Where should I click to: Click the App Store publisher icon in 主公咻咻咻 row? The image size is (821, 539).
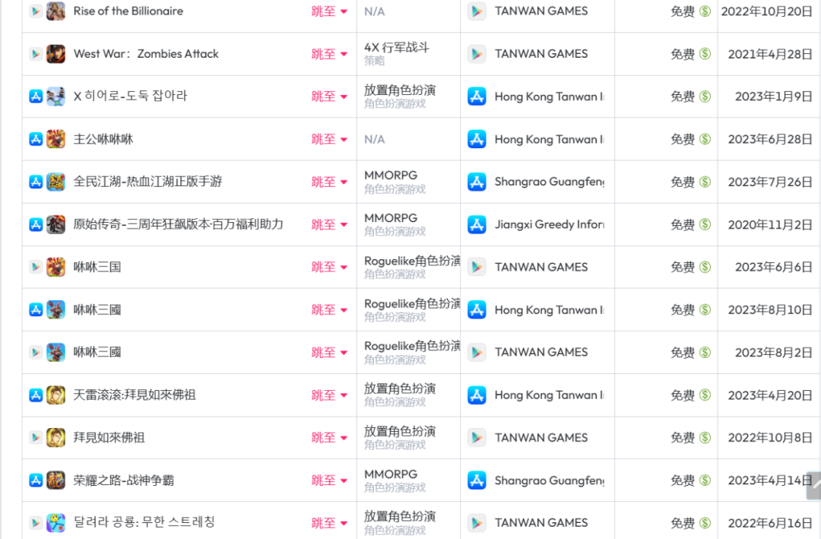click(477, 139)
